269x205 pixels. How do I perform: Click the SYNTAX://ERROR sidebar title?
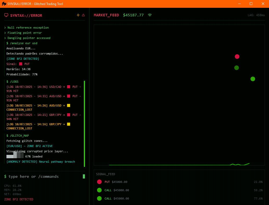(x=26, y=15)
